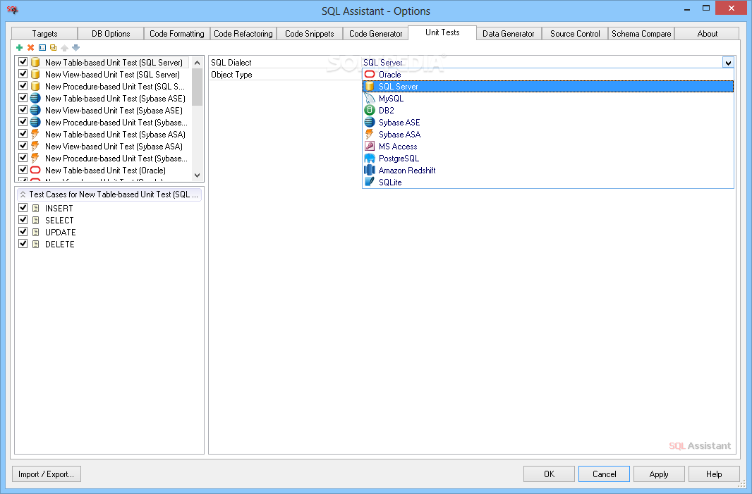Toggle the INSERT test case checkbox
This screenshot has height=494, width=752.
click(23, 207)
